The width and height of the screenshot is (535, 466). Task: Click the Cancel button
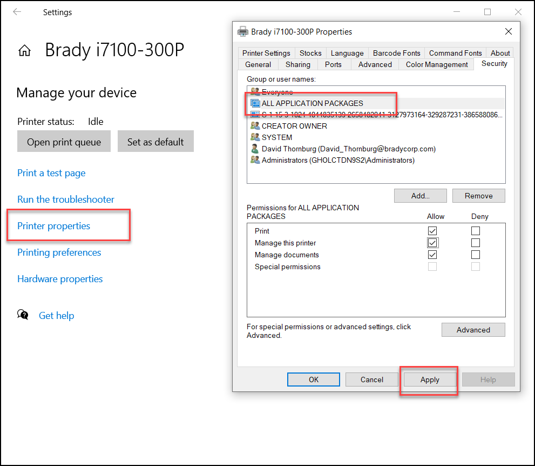point(372,380)
